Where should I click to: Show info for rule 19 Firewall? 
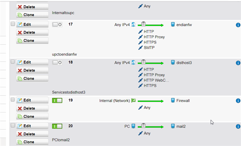click(x=238, y=101)
